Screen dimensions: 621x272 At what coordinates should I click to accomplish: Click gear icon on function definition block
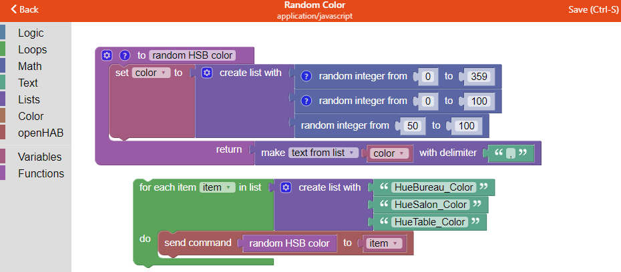(x=107, y=55)
